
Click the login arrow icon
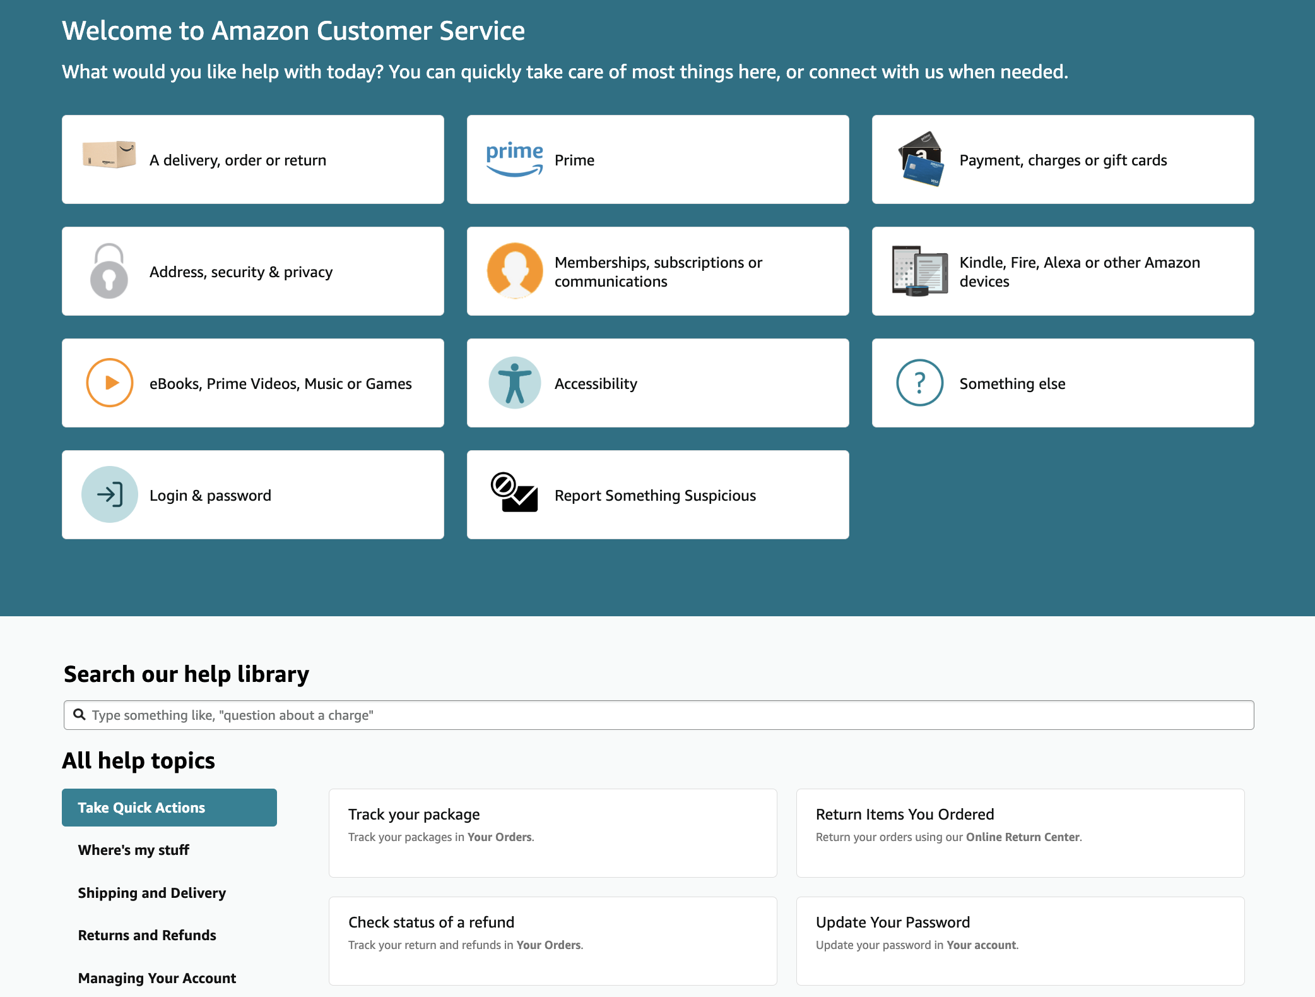click(110, 494)
